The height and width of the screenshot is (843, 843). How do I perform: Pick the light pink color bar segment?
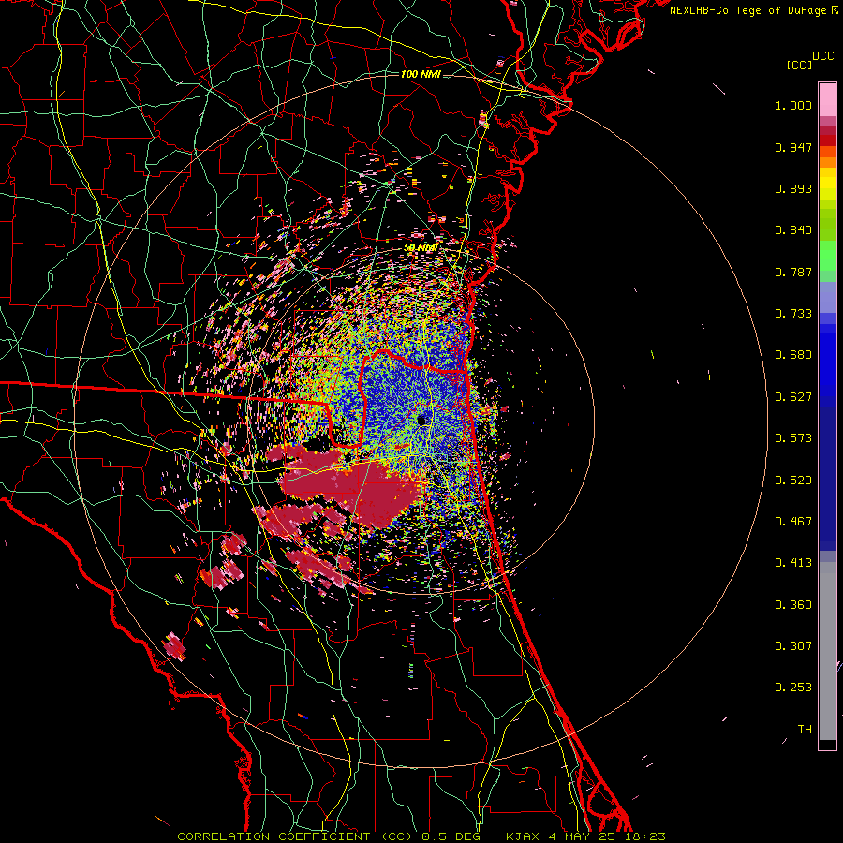pyautogui.click(x=827, y=100)
